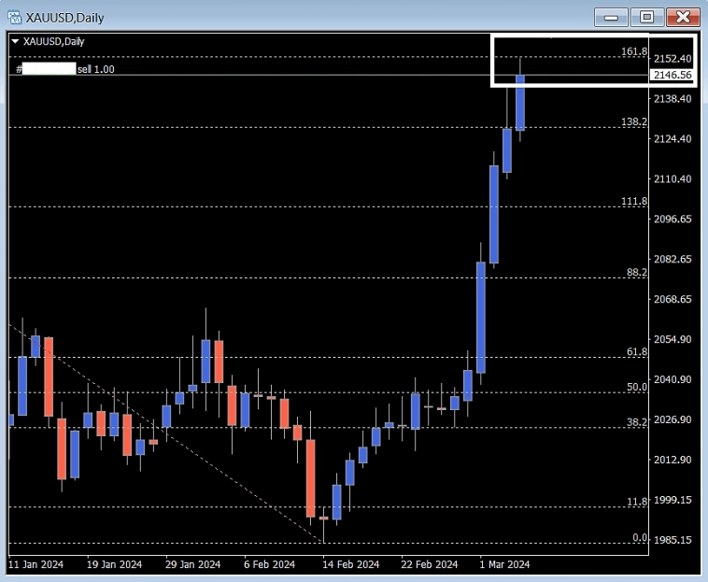The height and width of the screenshot is (582, 708).
Task: Close the XAUUSD chart window
Action: click(x=683, y=17)
